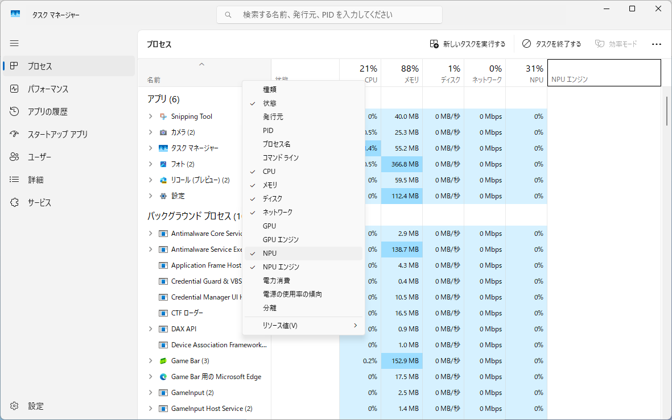The width and height of the screenshot is (672, 420).
Task: Select PID in the column menu
Action: (x=303, y=131)
